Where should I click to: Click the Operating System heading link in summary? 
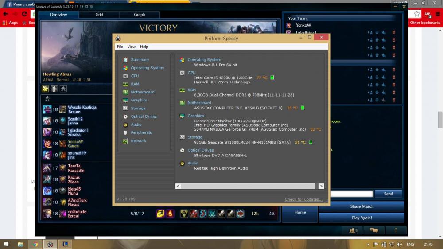coord(204,60)
